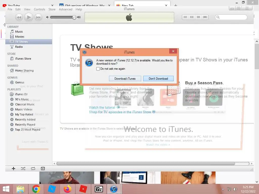Click the Watch the tutorial link
The image size is (259, 194).
tap(104, 107)
